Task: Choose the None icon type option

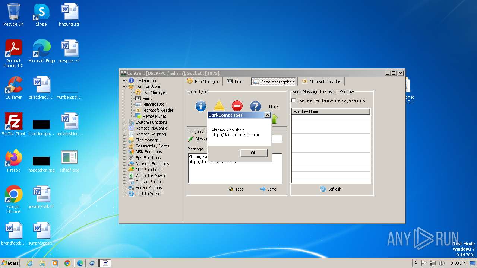Action: pyautogui.click(x=274, y=106)
